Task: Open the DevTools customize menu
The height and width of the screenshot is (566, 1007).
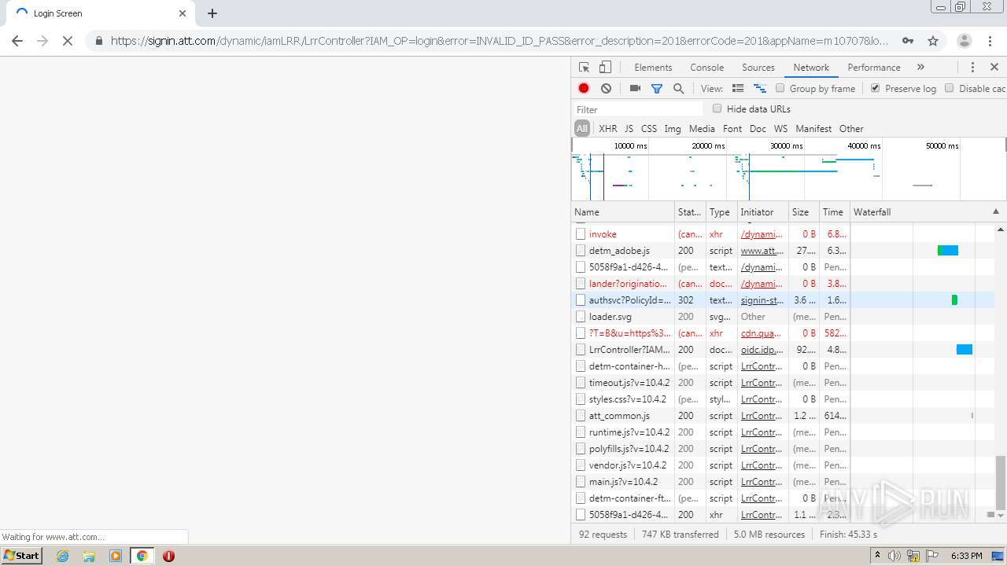Action: 972,68
